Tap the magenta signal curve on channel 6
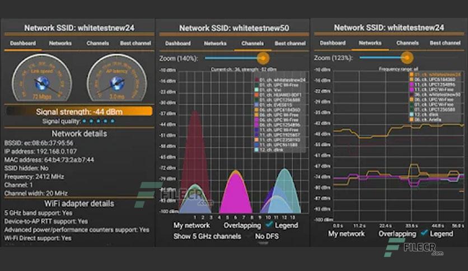This screenshot has height=271, width=468. (x=236, y=194)
